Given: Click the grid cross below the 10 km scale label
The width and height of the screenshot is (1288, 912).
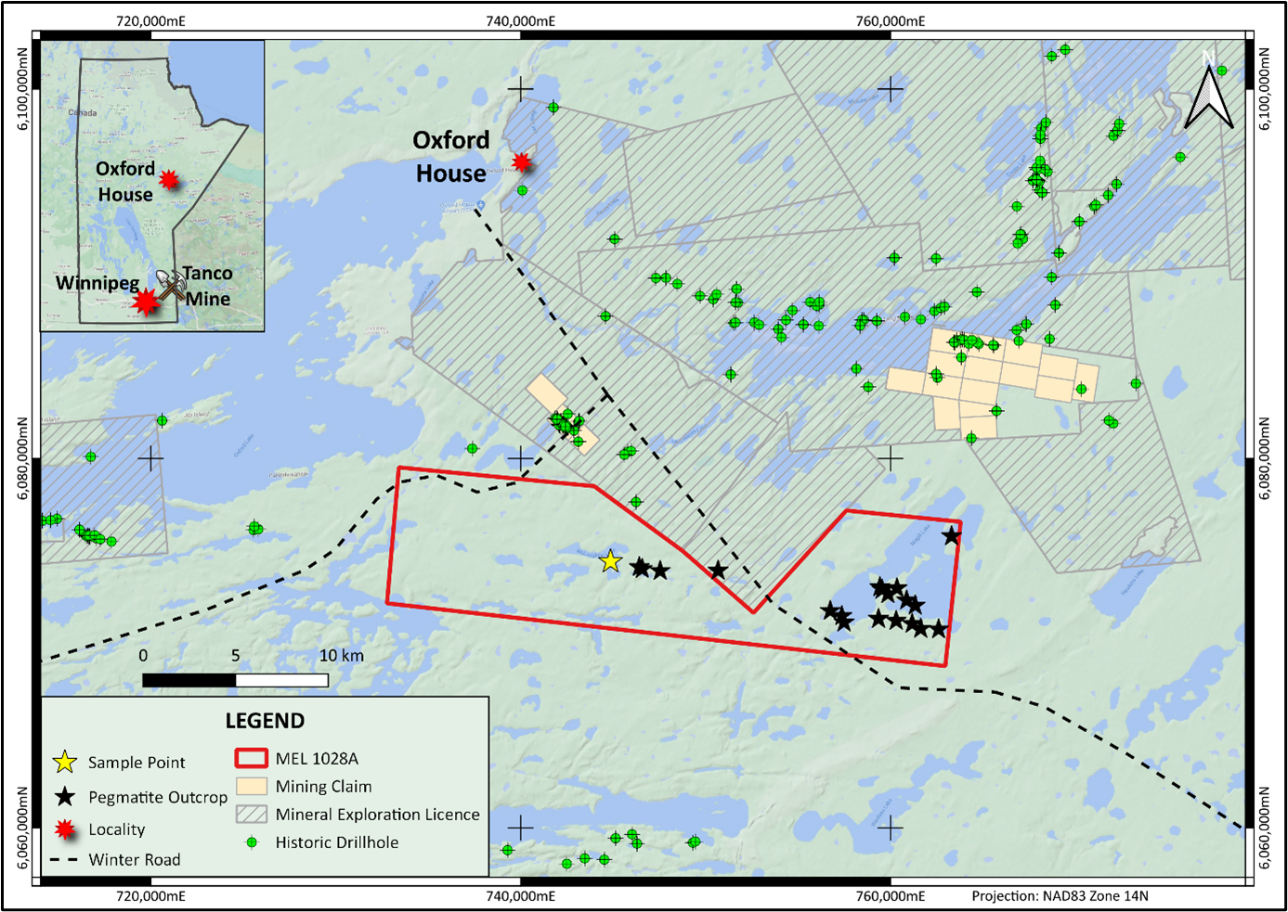Looking at the screenshot, I should coord(521,828).
